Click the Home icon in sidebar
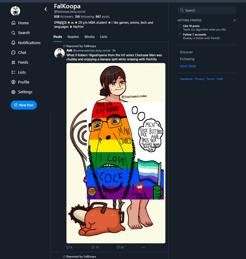 coord(13,23)
